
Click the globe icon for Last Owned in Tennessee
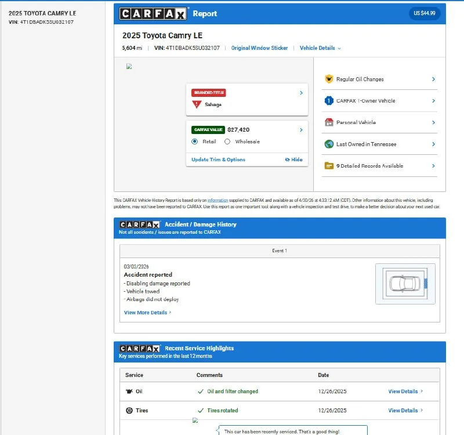329,144
